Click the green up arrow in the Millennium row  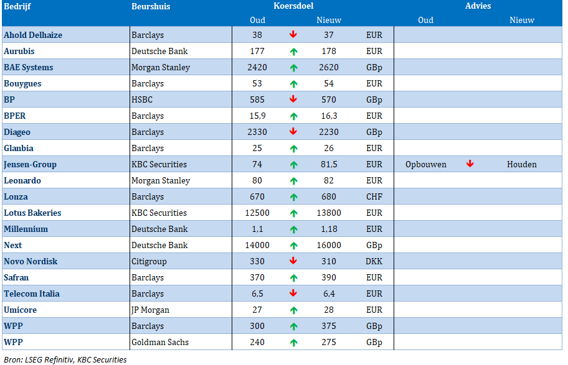pos(293,229)
